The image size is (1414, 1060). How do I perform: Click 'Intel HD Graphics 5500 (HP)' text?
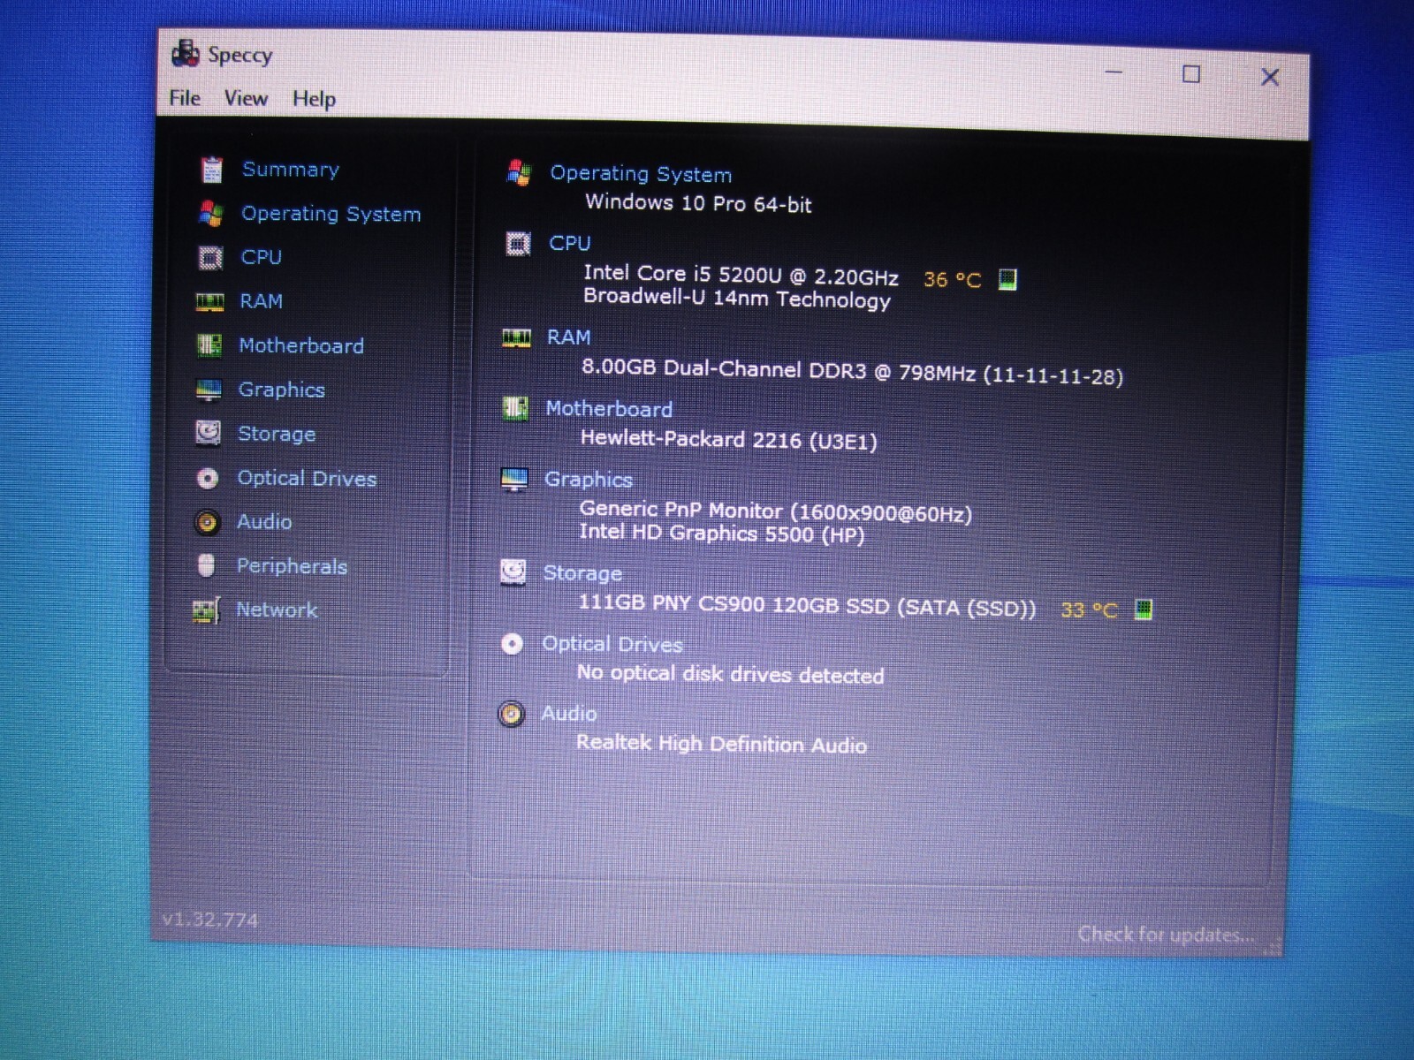[x=722, y=533]
